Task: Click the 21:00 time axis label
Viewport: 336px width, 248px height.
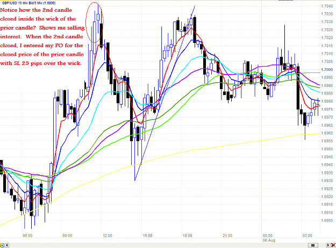Action: tap(227, 236)
